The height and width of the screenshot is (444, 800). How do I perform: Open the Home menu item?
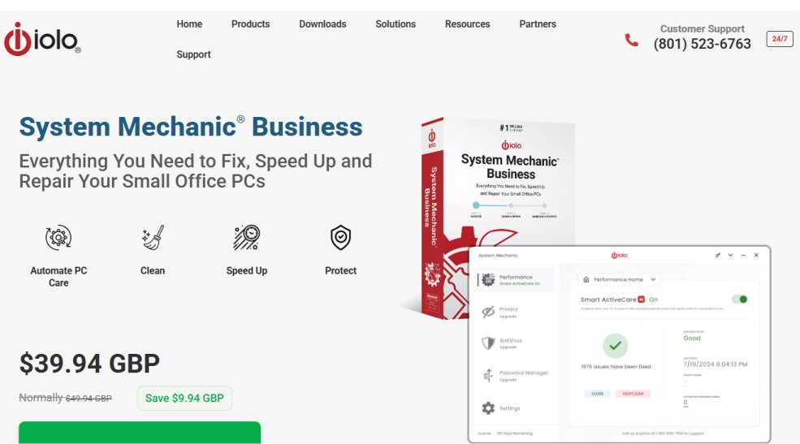tap(189, 24)
